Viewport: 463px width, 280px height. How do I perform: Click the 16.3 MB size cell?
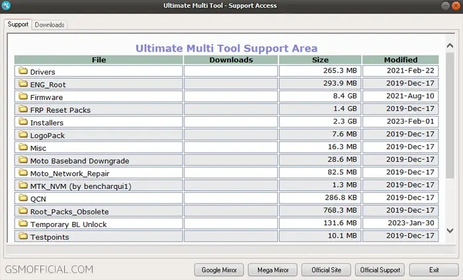(320, 147)
